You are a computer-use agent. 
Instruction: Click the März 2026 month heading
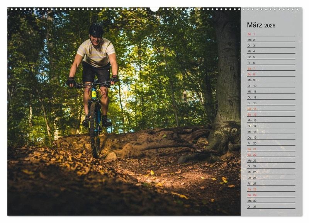click(261, 25)
